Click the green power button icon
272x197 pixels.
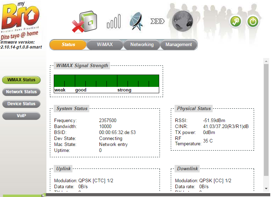click(253, 22)
